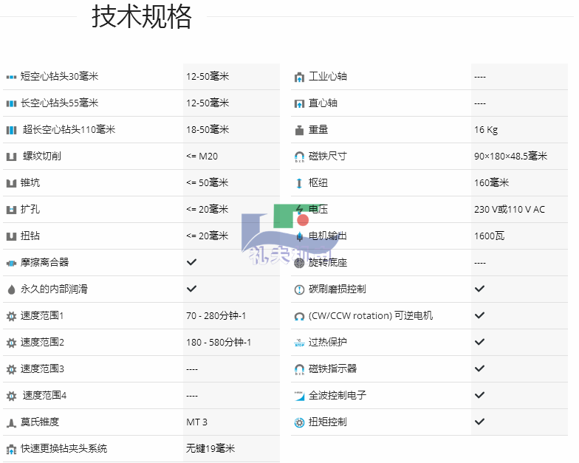Click the overheat protection 过热保护 icon
The width and height of the screenshot is (579, 463).
(299, 343)
